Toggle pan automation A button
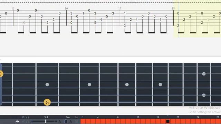Screen dimensions: 221x124 point(70,121)
